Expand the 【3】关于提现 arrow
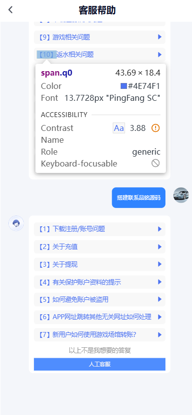 click(160, 264)
